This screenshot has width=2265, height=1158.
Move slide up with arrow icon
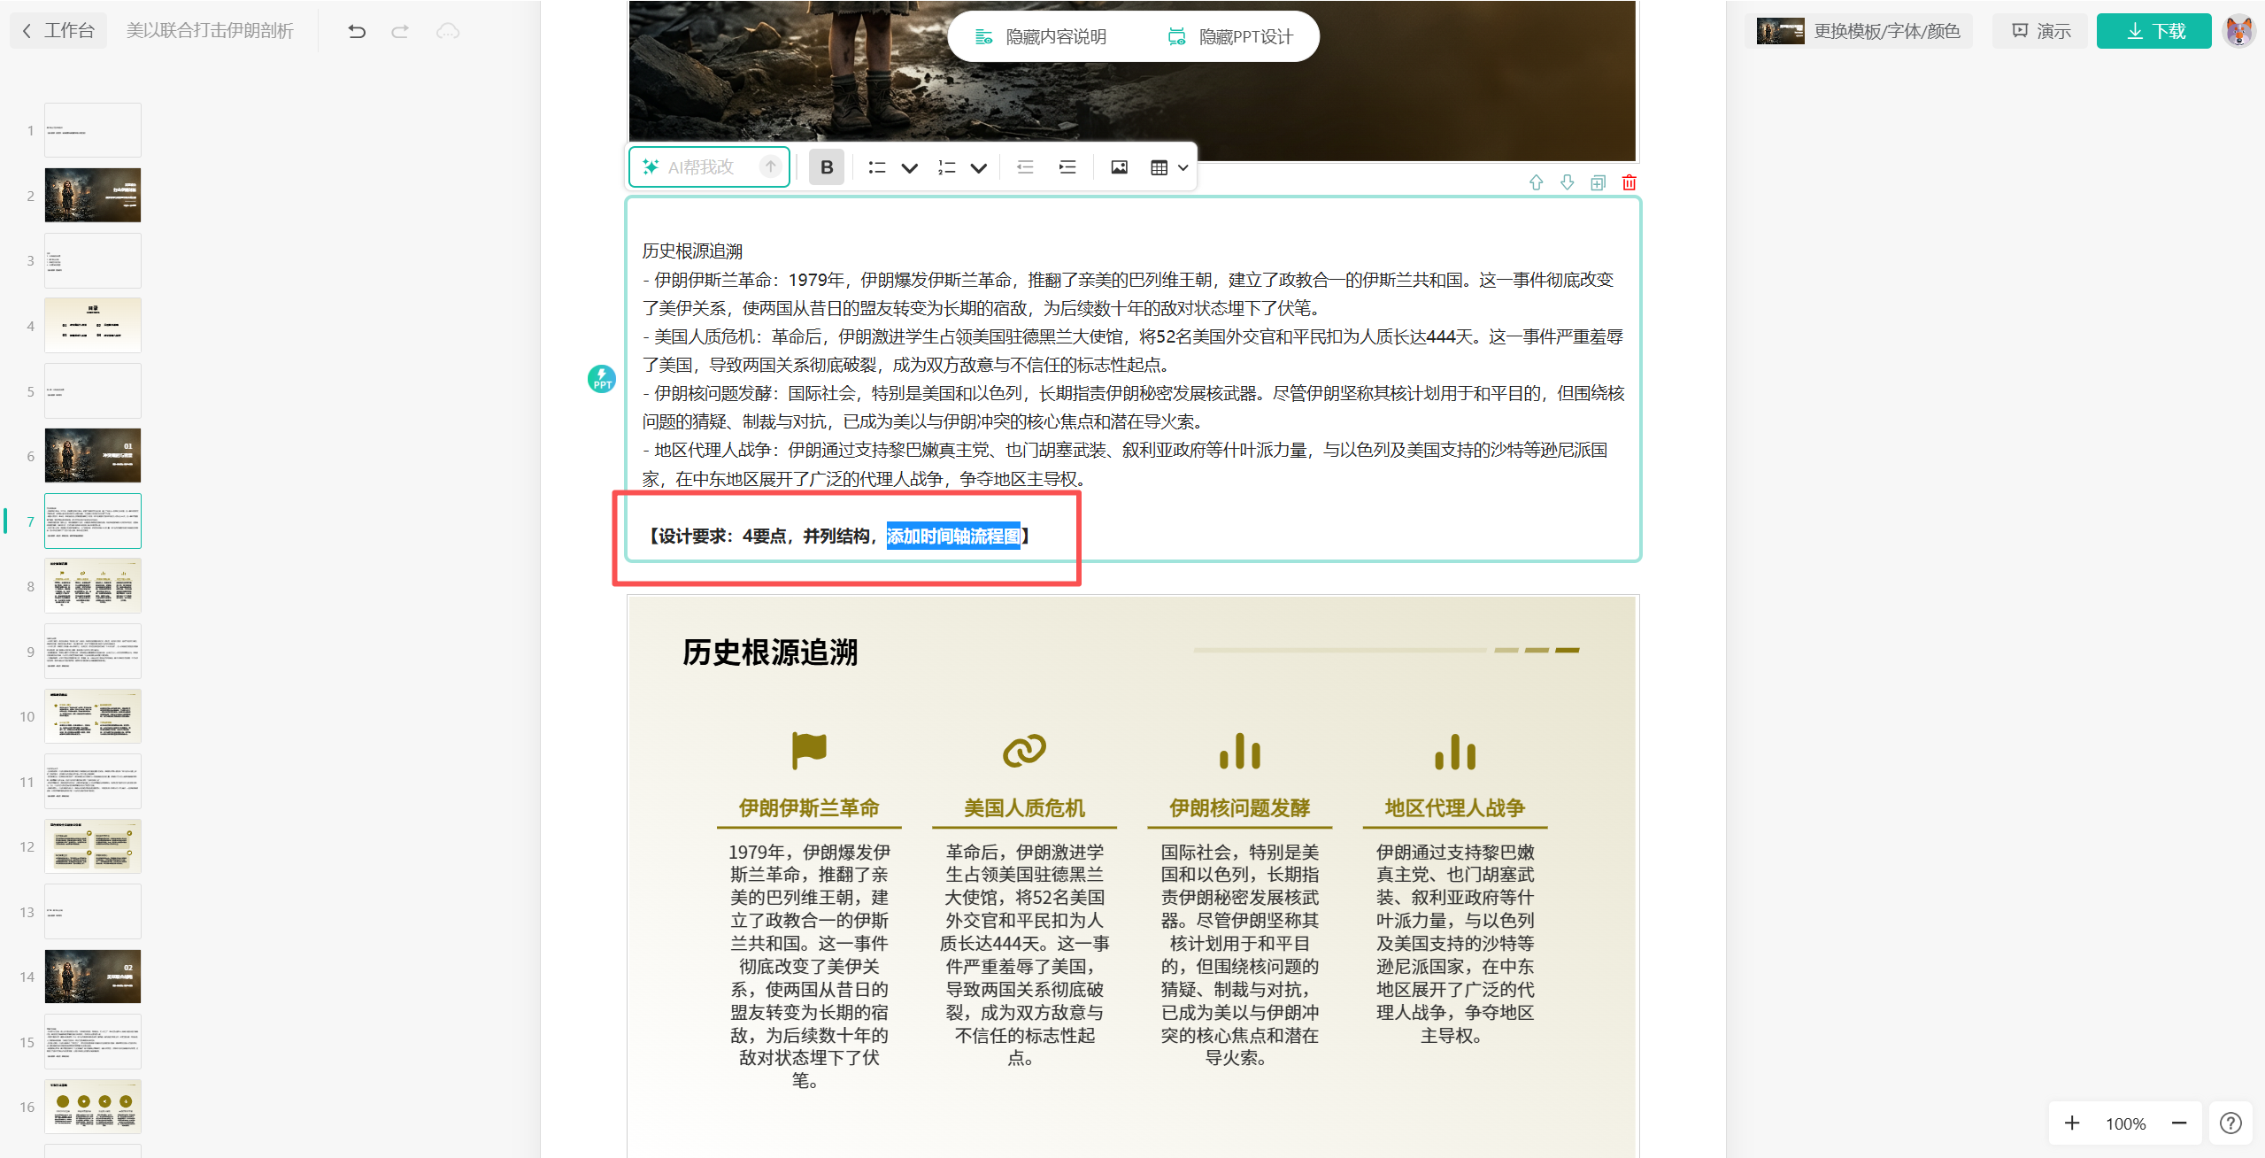[x=1536, y=182]
